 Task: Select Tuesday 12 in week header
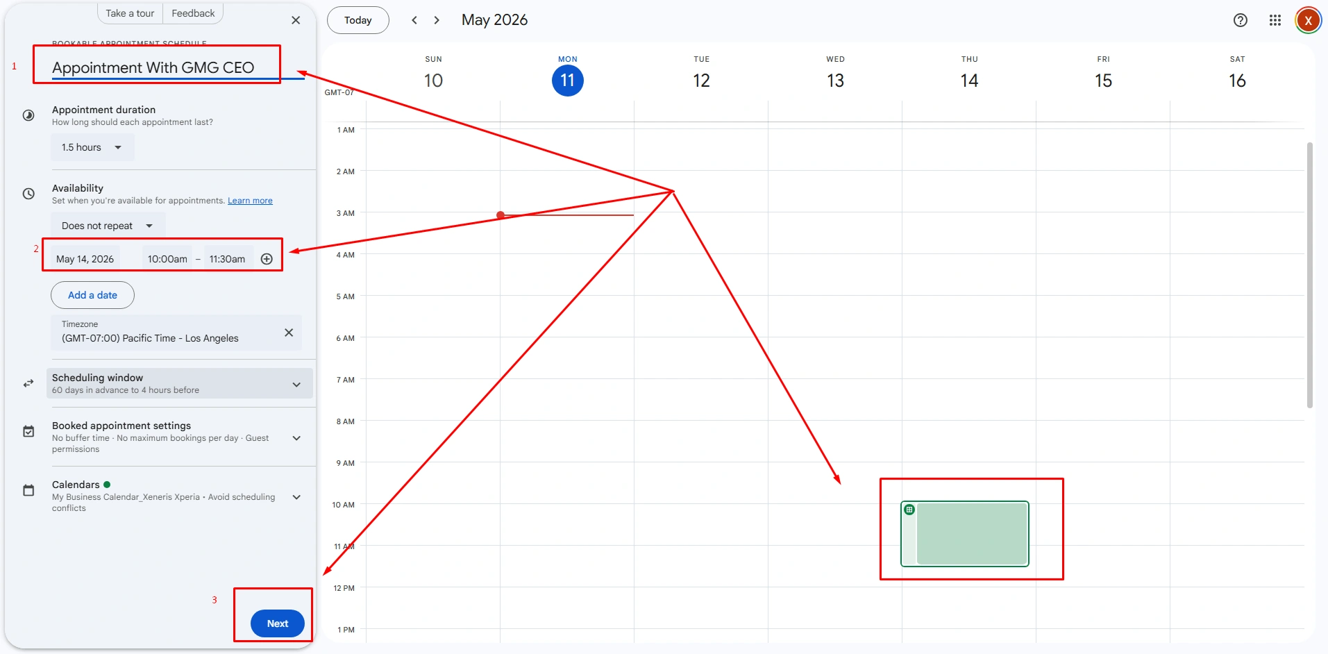point(701,81)
